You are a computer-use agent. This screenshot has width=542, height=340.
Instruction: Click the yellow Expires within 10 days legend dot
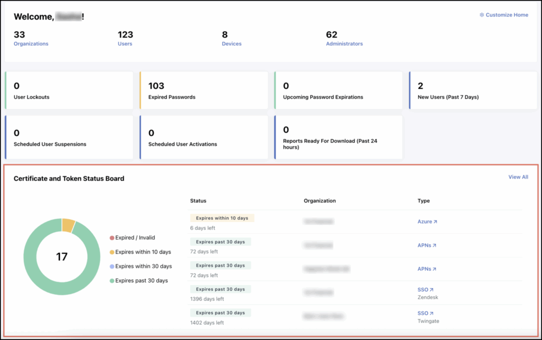[112, 252]
